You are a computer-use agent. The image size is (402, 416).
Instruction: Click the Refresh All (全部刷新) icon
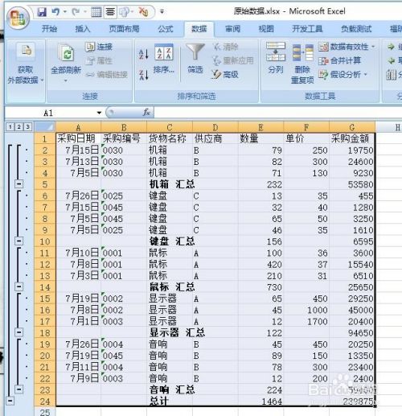(66, 53)
